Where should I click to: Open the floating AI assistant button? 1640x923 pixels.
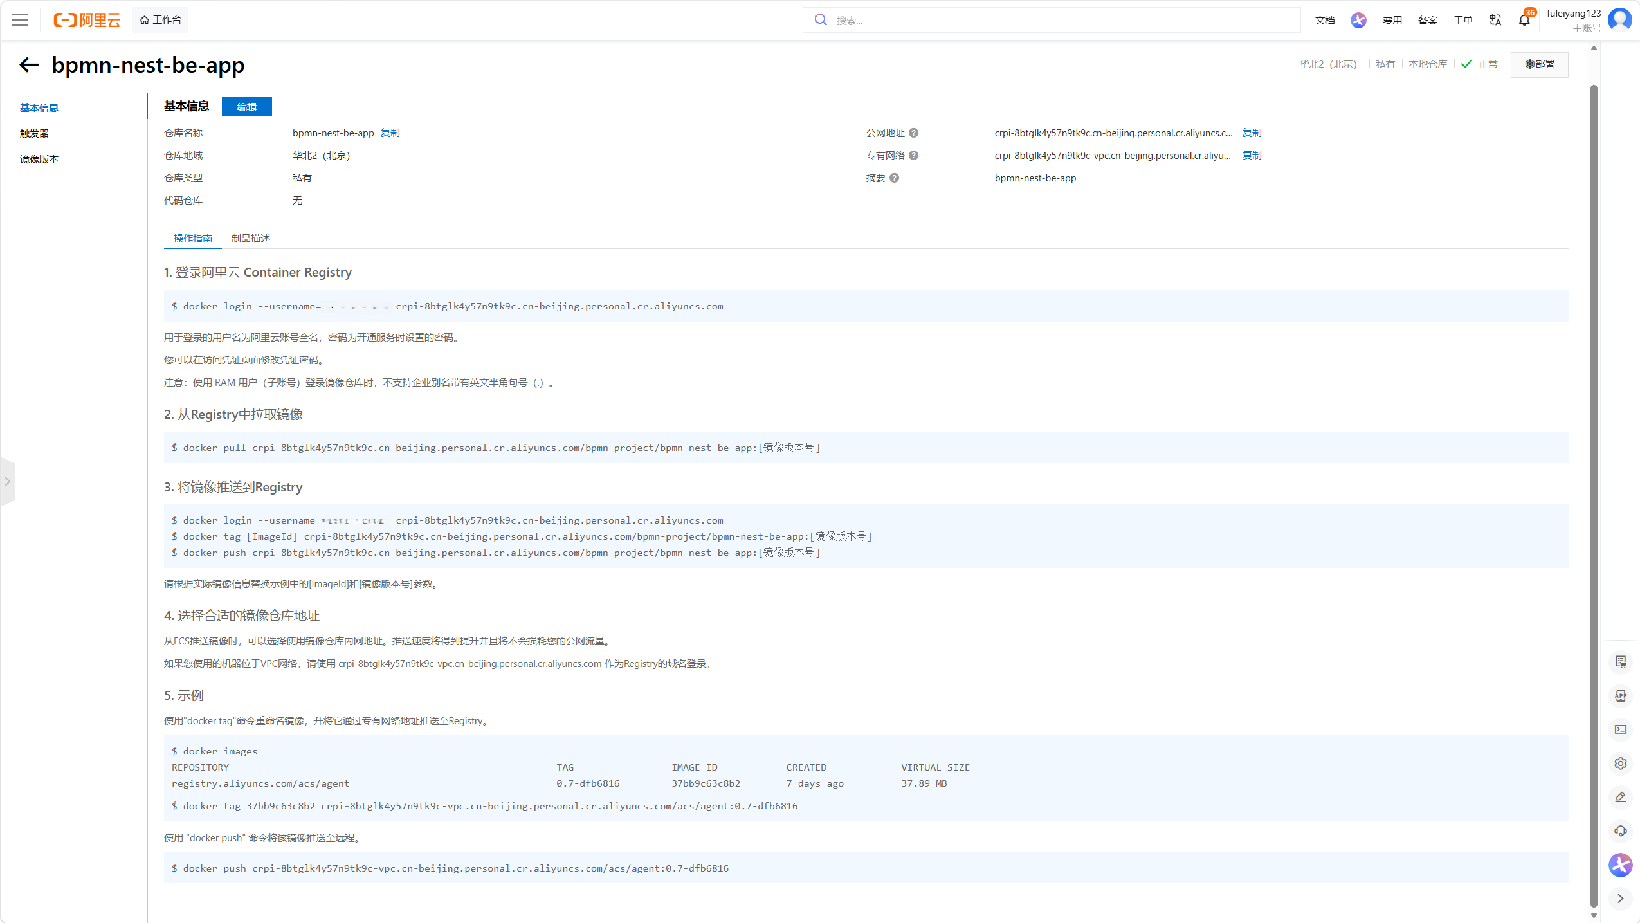click(1621, 865)
